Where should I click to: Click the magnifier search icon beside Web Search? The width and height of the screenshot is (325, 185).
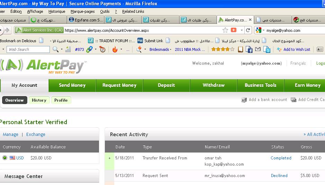pos(55,49)
